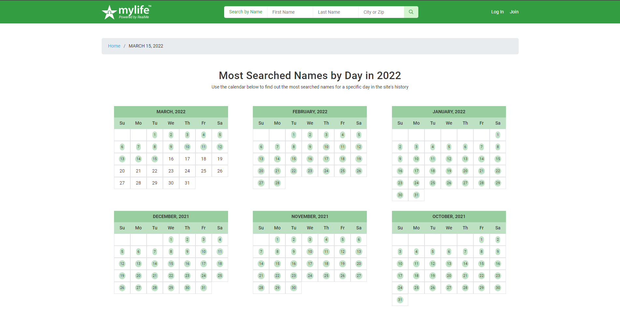Open the Log In page
Image resolution: width=620 pixels, height=315 pixels.
click(497, 12)
